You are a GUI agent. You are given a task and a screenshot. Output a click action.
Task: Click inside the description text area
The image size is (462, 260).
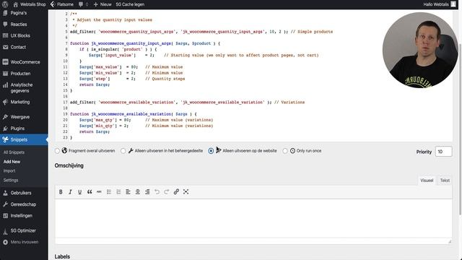pos(253,218)
